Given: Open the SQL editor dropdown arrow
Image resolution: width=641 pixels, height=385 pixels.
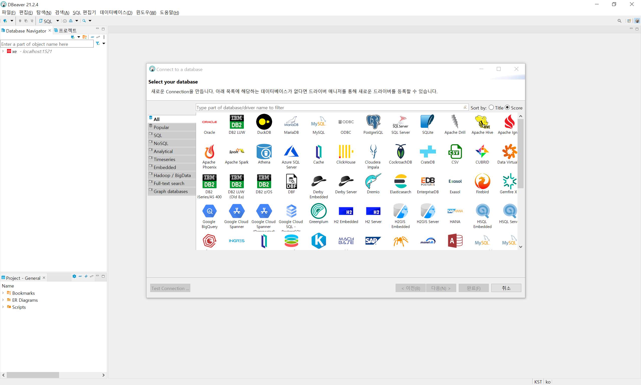Looking at the screenshot, I should pos(57,21).
